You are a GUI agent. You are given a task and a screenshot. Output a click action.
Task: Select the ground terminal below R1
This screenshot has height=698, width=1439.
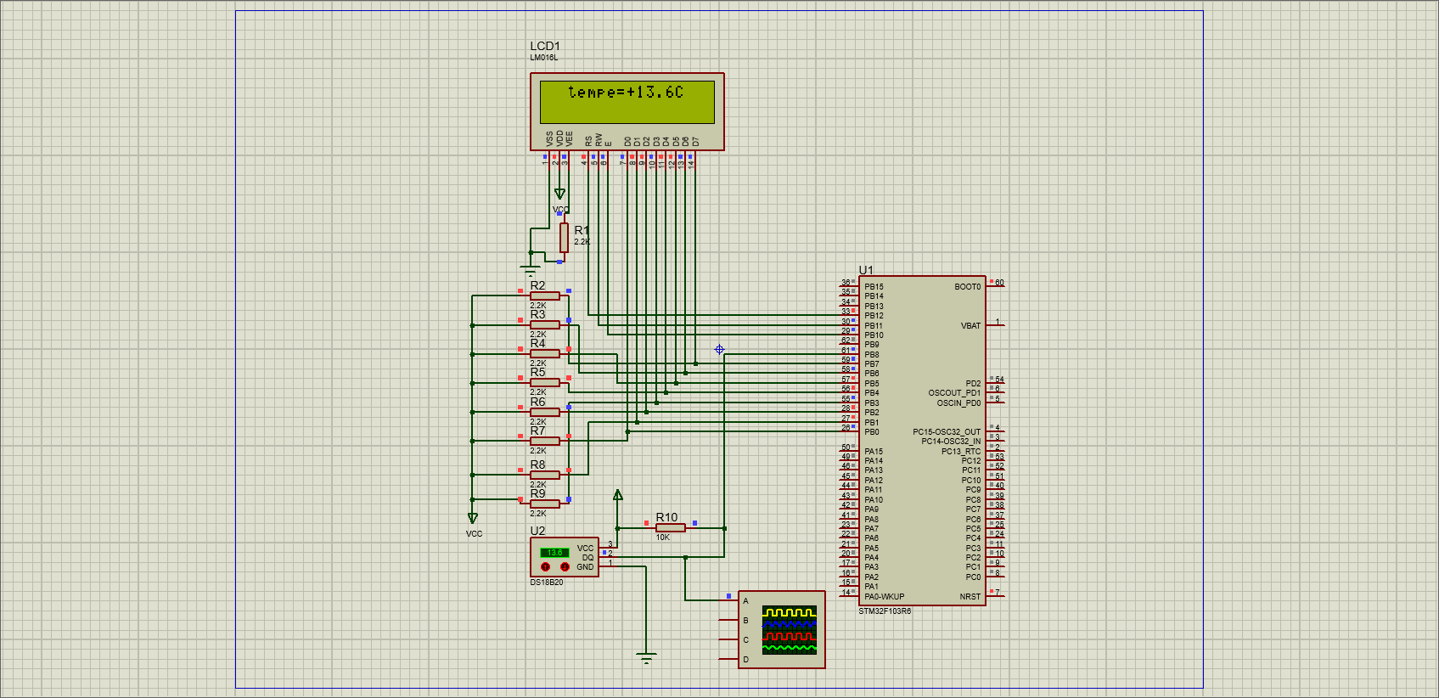click(x=530, y=271)
